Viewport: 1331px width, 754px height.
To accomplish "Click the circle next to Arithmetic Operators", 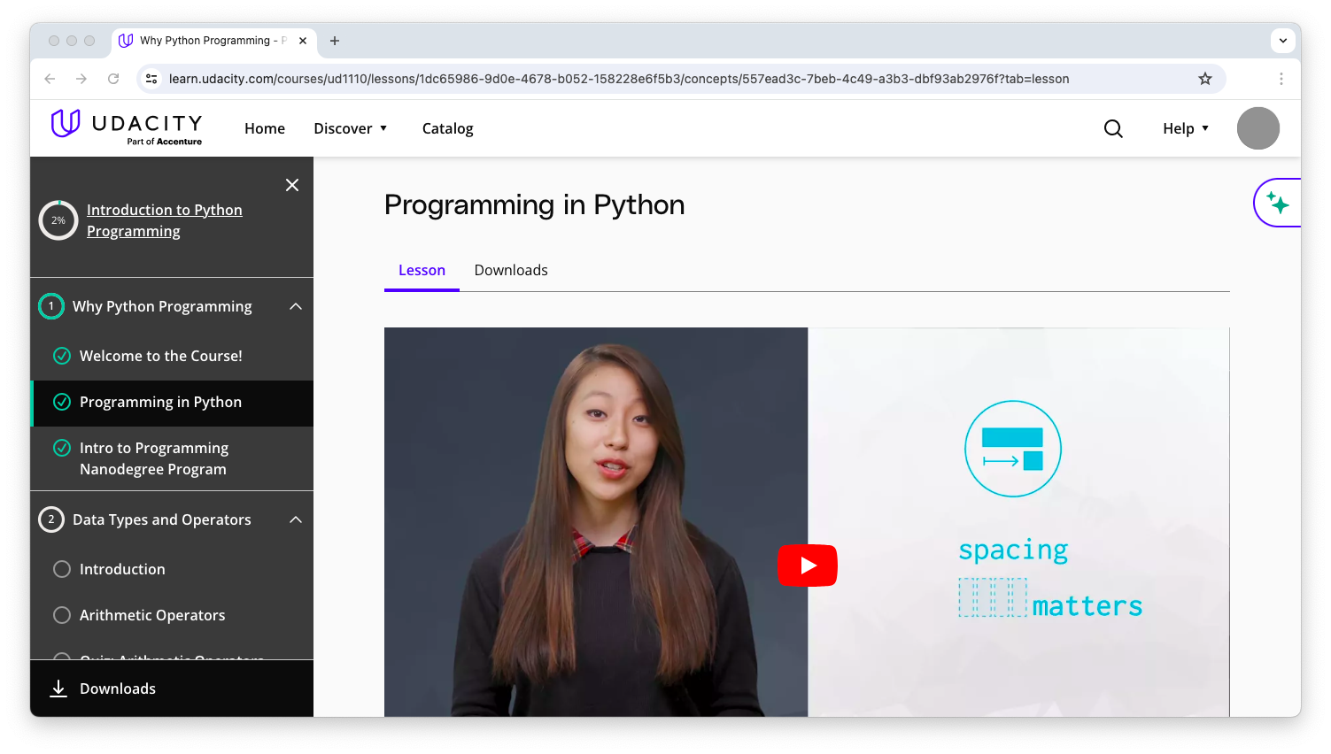I will 62,615.
